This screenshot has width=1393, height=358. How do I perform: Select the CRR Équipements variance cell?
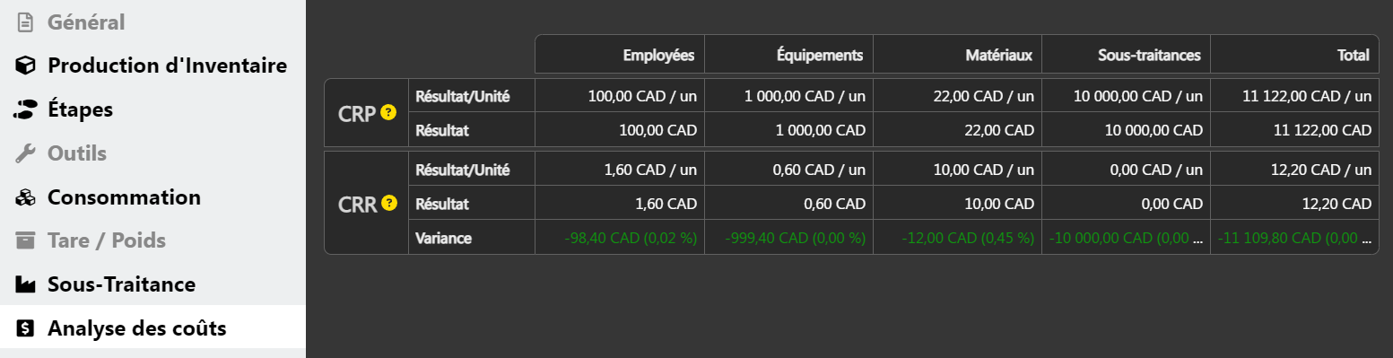[x=788, y=238]
